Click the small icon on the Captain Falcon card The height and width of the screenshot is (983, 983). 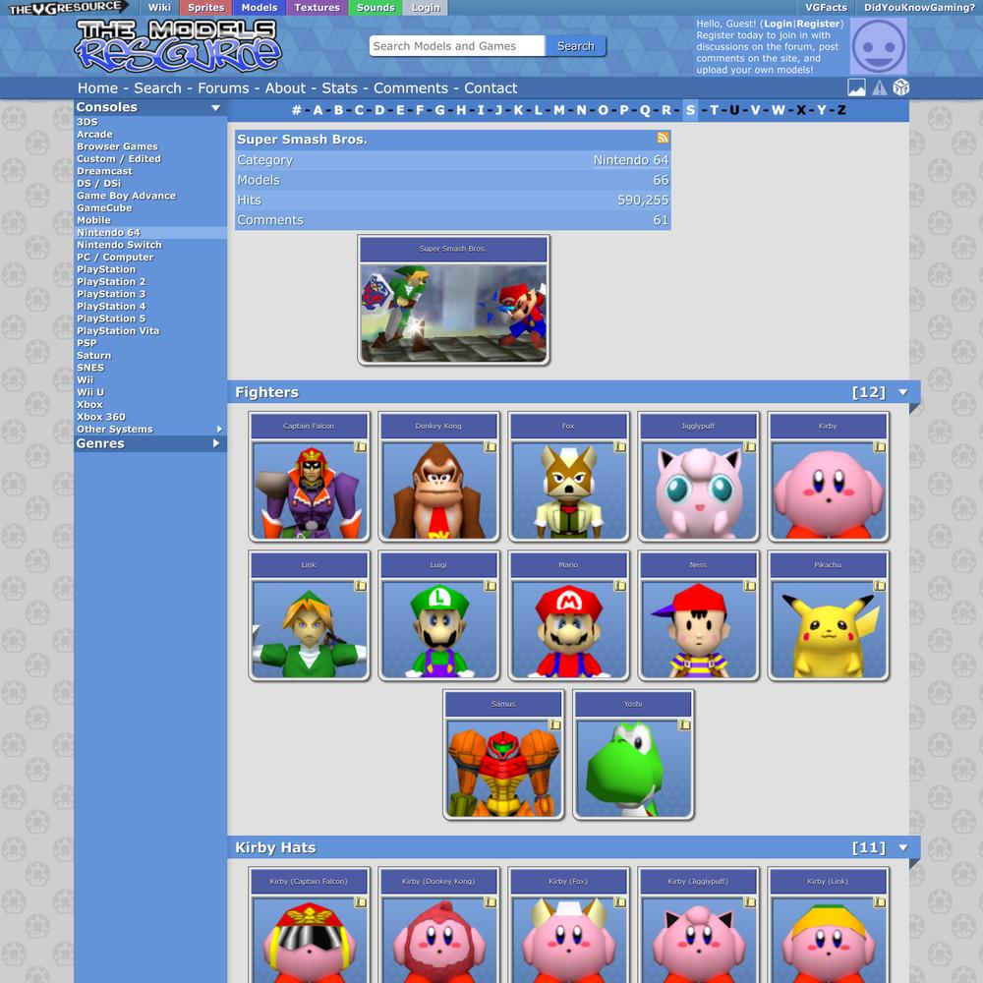point(361,447)
